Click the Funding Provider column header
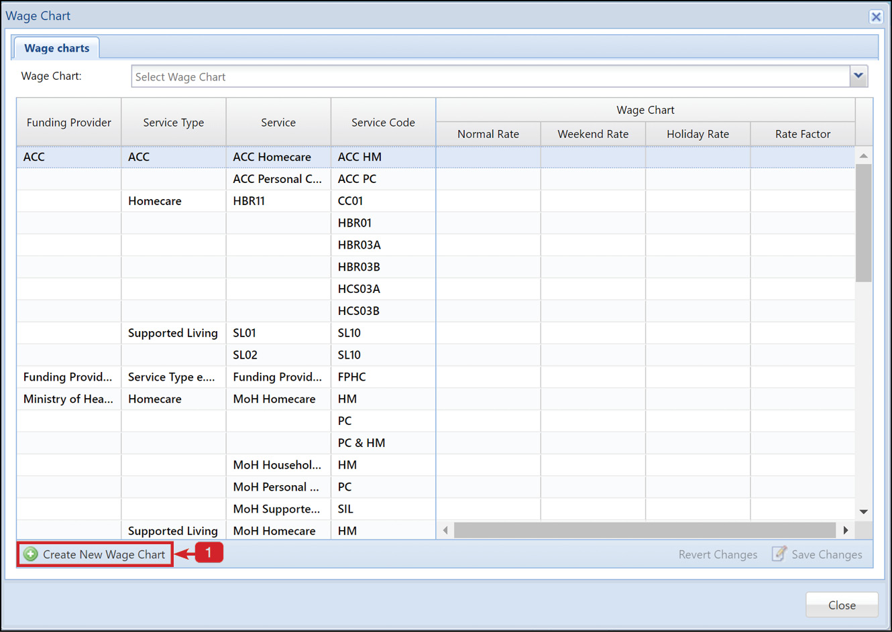892x632 pixels. [x=69, y=122]
